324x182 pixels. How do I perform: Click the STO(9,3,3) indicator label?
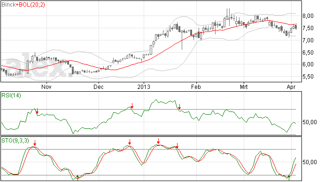pyautogui.click(x=15, y=141)
